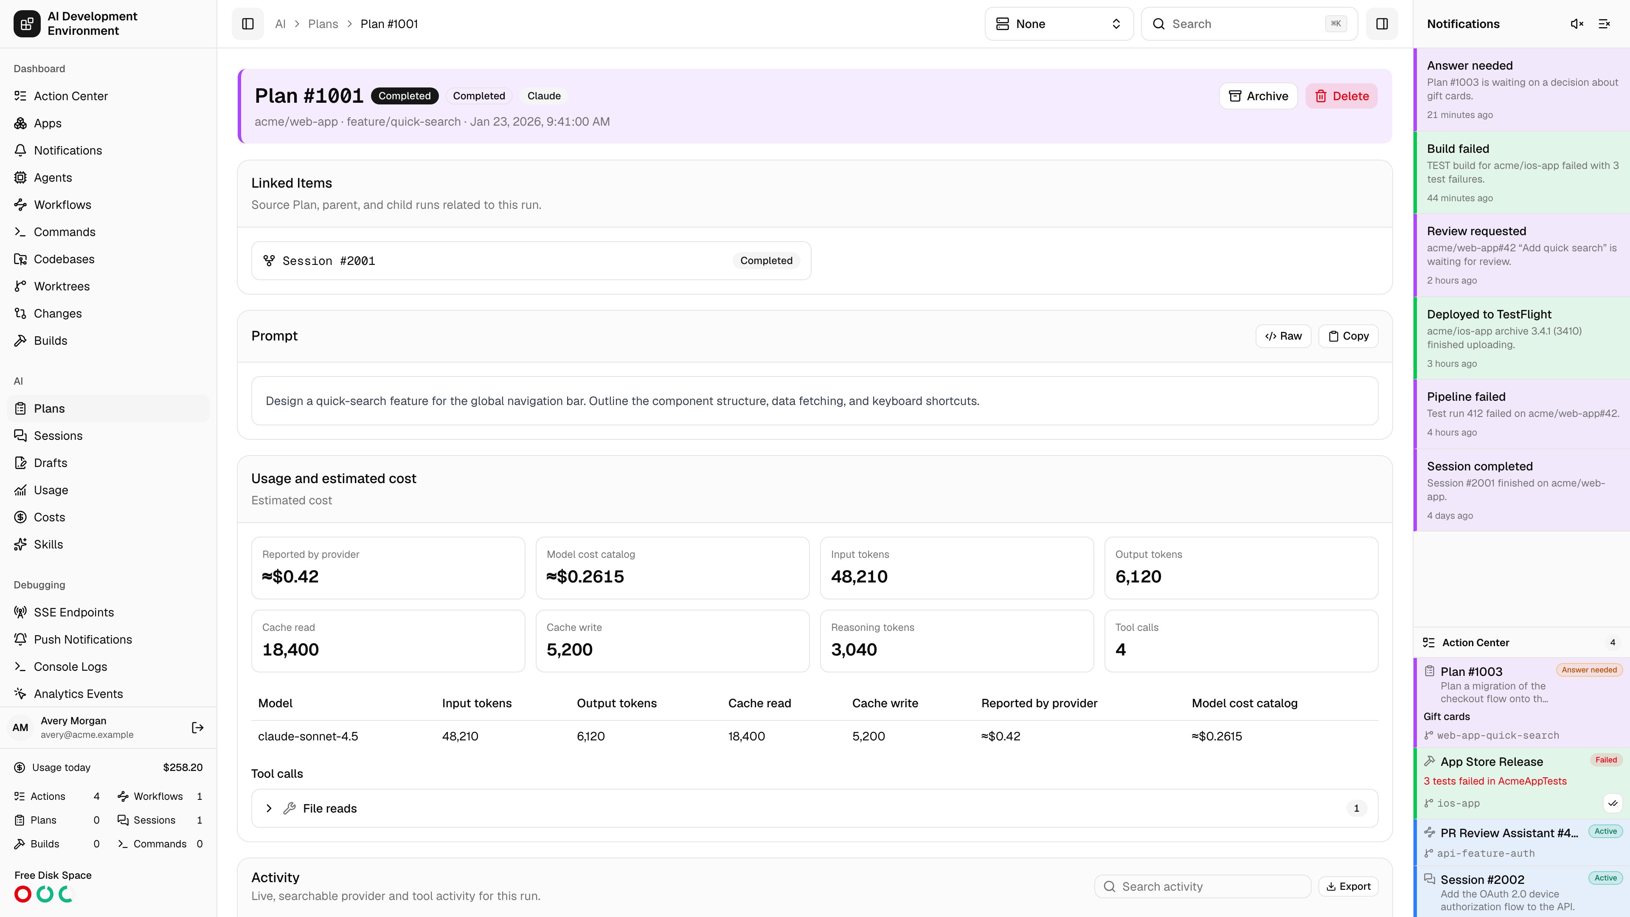
Task: Click the Changes sidebar icon
Action: [20, 314]
